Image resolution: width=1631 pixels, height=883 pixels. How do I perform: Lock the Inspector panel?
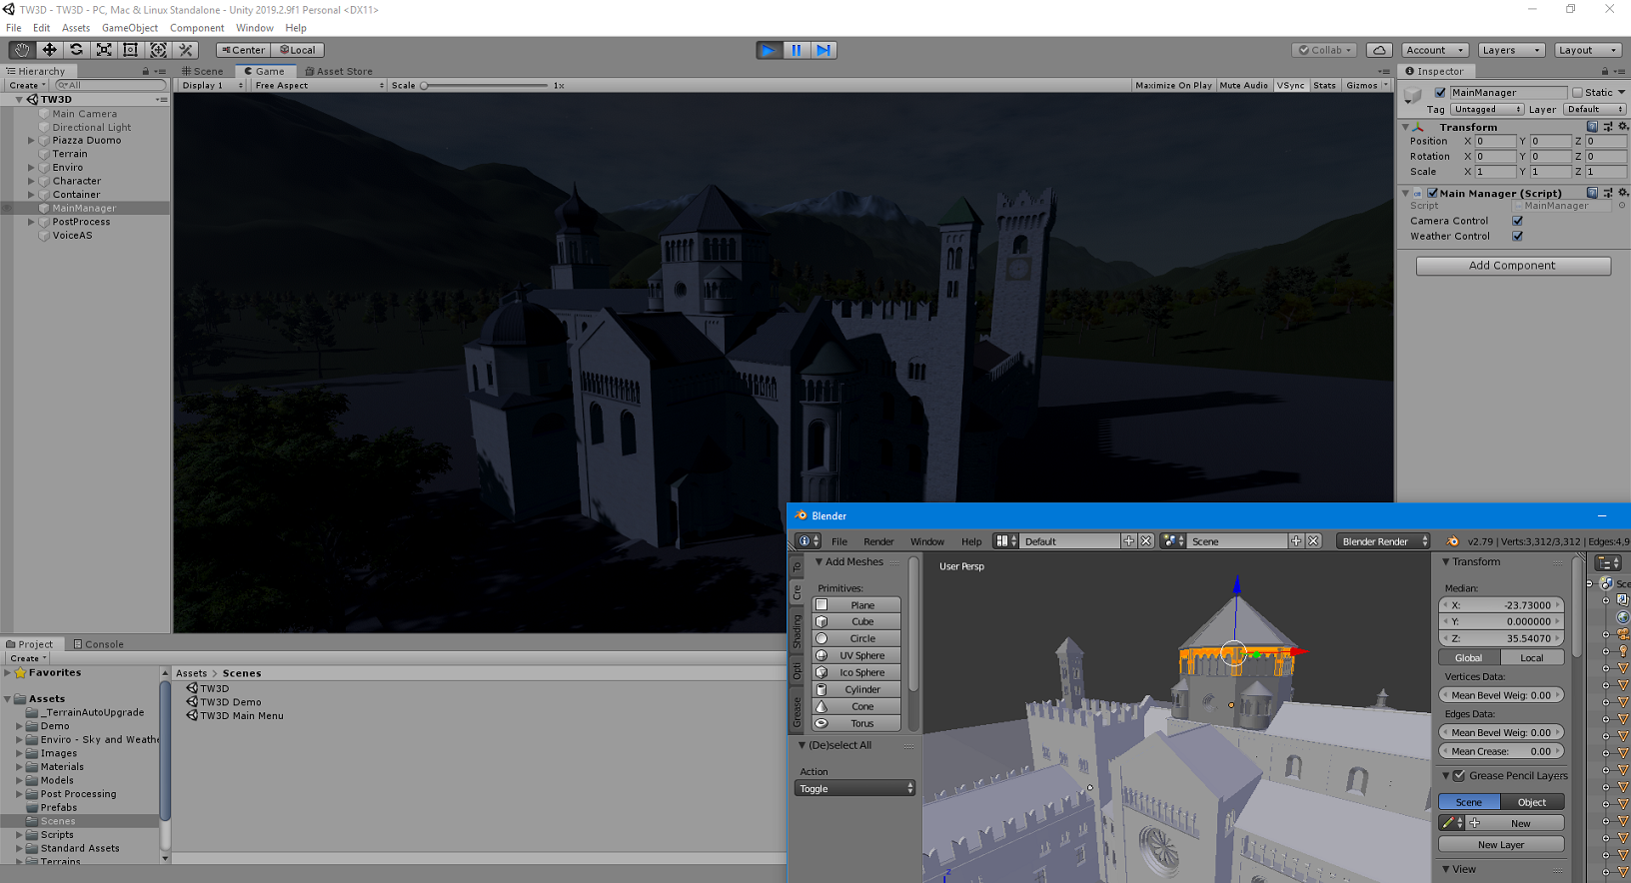1605,71
